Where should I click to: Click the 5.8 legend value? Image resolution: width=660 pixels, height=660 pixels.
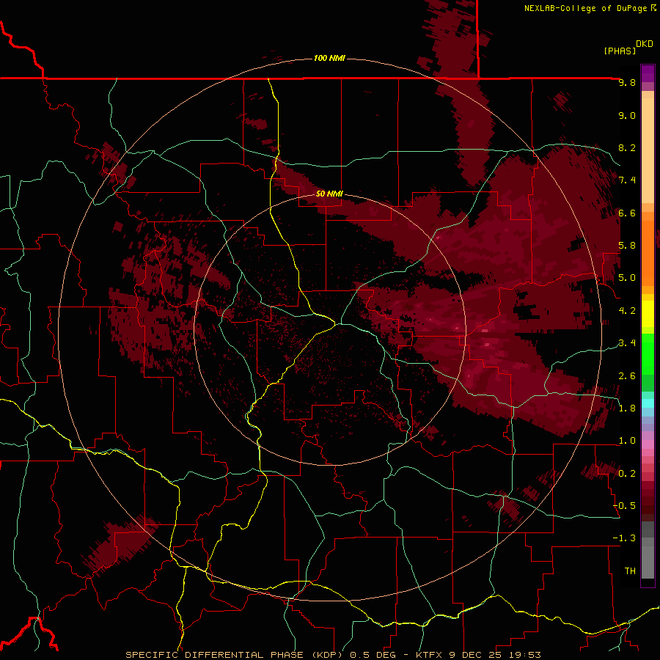tap(627, 246)
